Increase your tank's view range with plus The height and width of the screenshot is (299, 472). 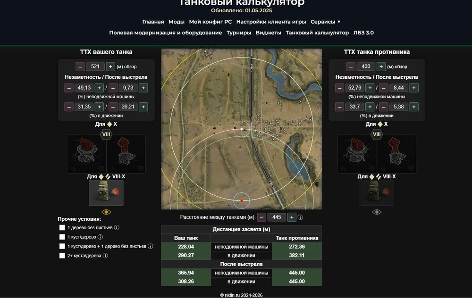(110, 66)
